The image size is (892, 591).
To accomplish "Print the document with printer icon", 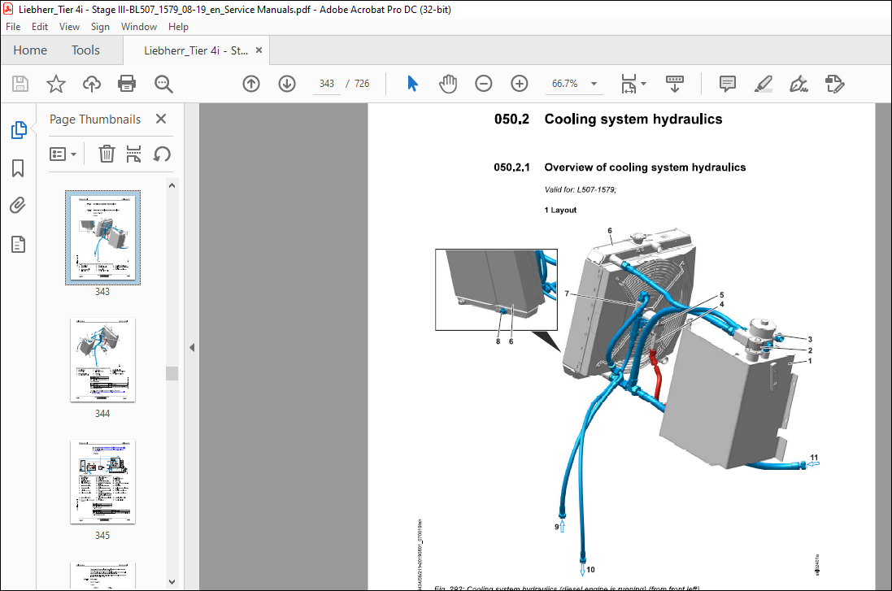I will tap(126, 84).
